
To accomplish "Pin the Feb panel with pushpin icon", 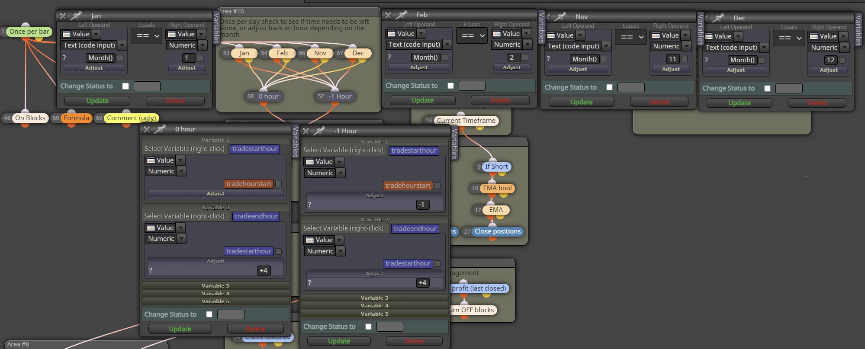I will coord(402,15).
